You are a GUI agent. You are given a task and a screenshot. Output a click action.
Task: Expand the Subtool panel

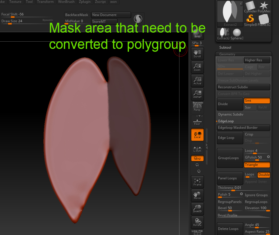coord(225,48)
